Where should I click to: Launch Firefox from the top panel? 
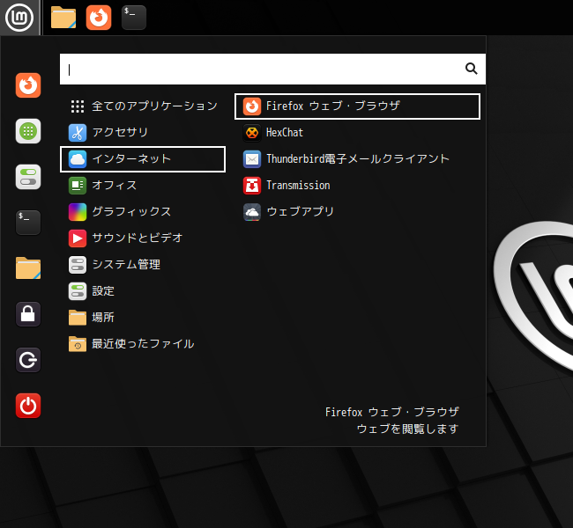tap(99, 18)
